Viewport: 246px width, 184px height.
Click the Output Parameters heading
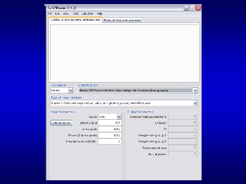(x=140, y=112)
